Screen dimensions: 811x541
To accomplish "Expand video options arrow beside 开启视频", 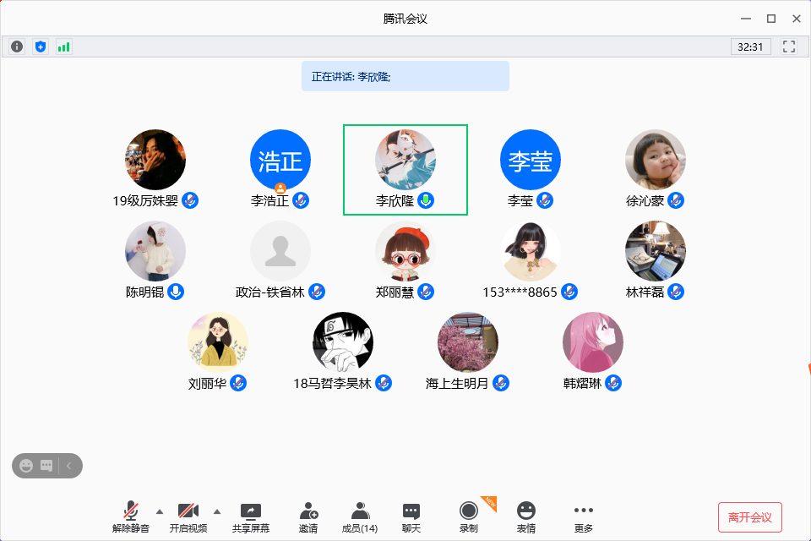I will click(216, 511).
